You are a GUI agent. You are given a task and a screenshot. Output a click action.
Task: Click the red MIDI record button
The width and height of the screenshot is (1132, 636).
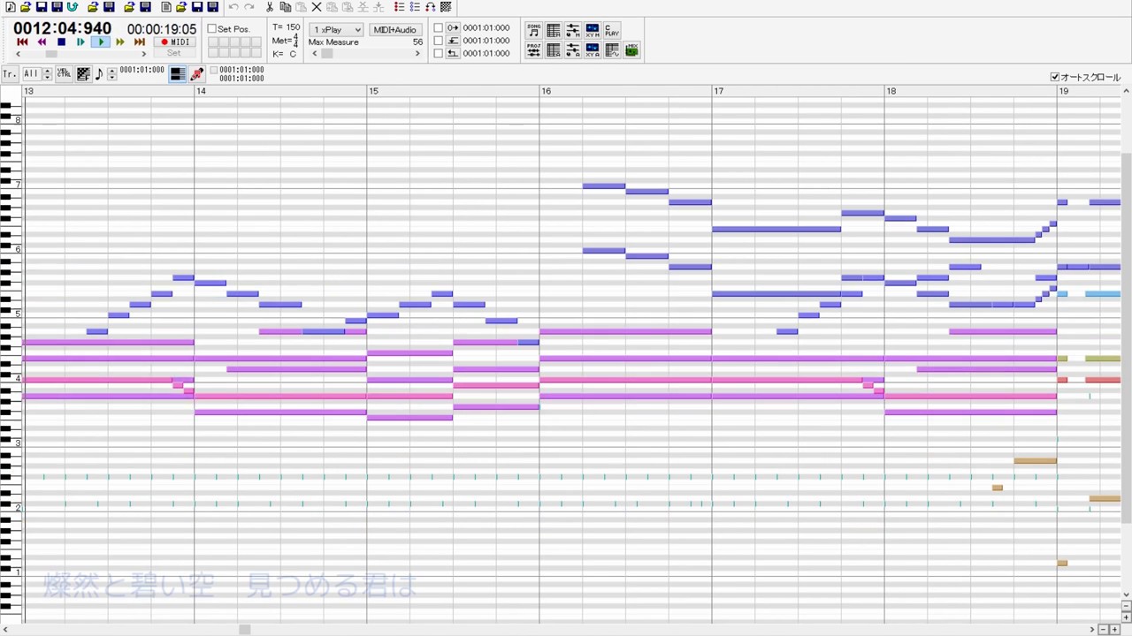coord(174,42)
